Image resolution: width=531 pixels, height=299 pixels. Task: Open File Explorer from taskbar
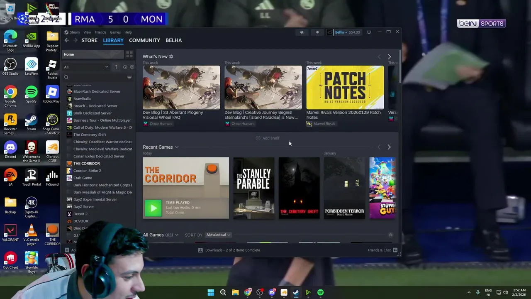235,292
